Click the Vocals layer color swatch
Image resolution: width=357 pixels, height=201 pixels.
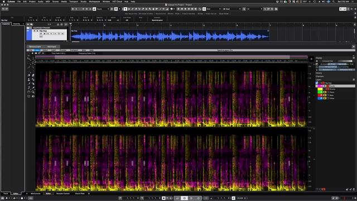(320, 86)
